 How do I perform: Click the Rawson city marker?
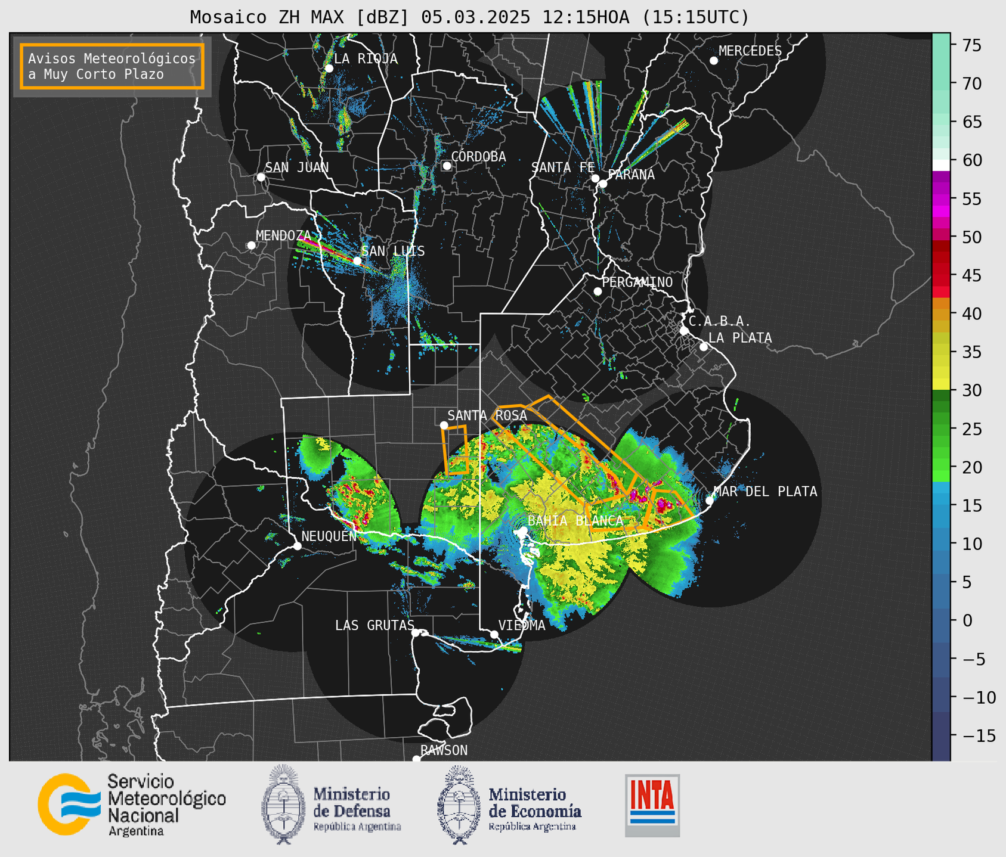pyautogui.click(x=416, y=759)
